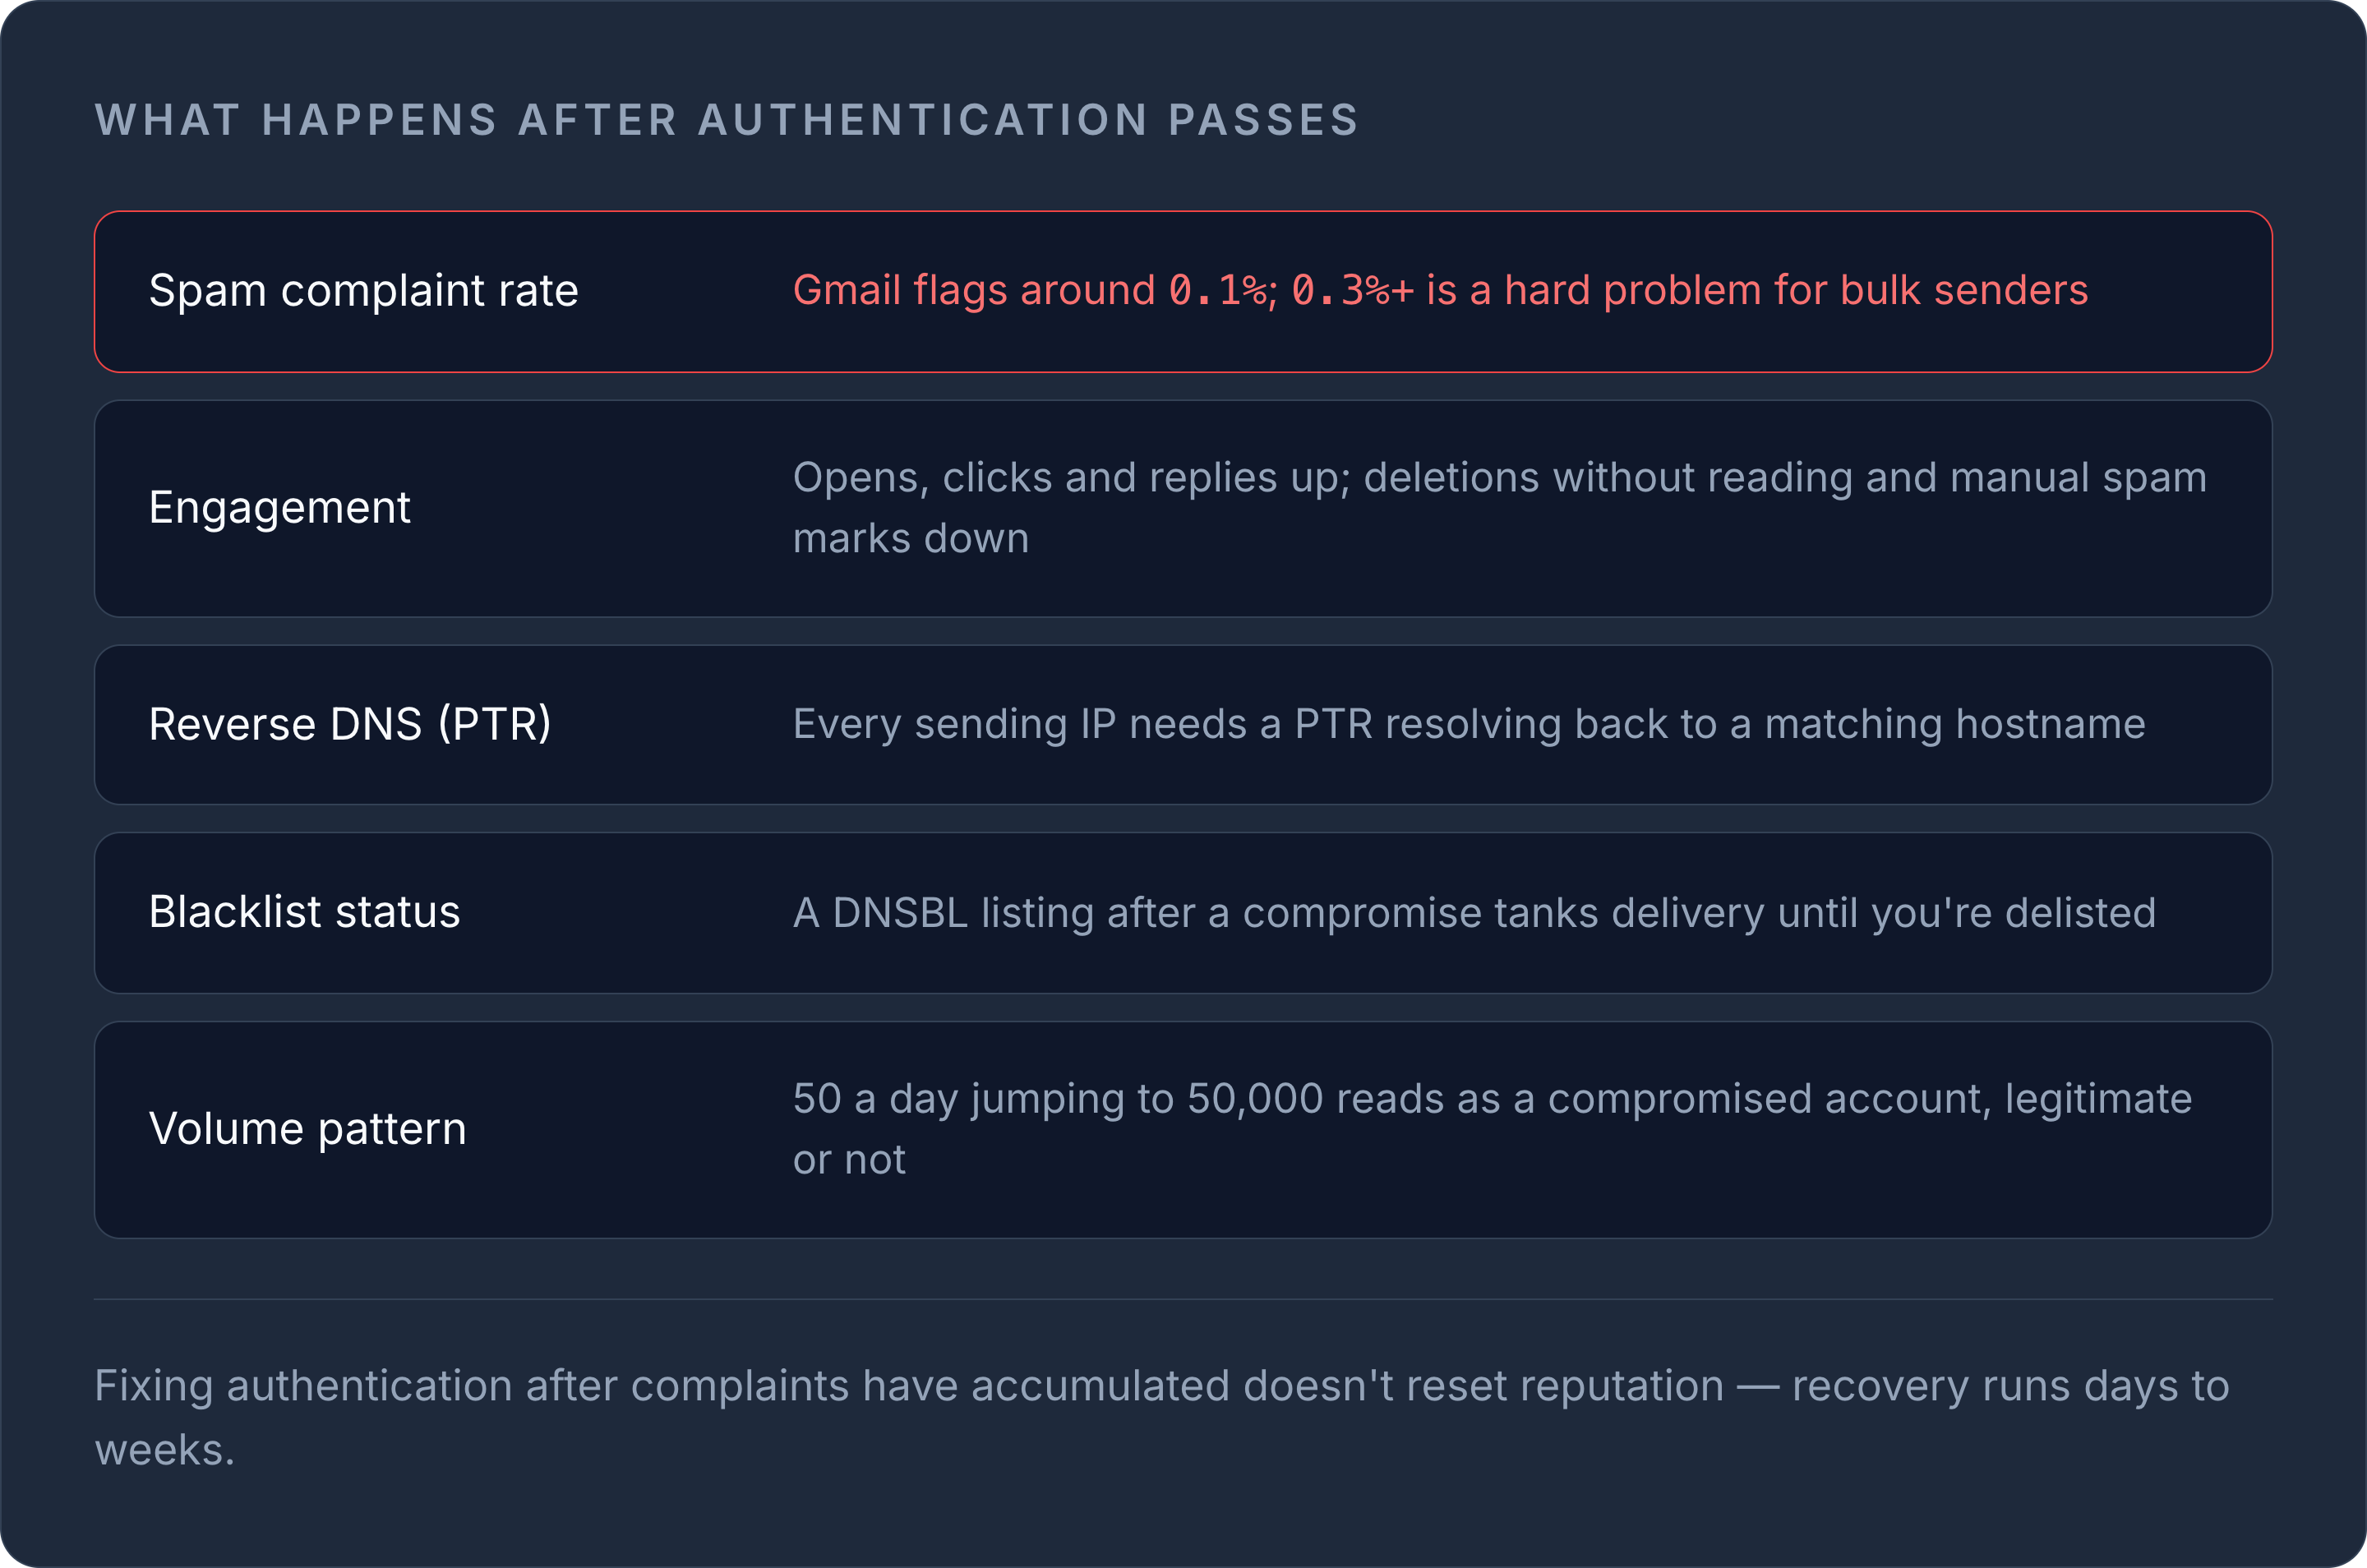Click the 0.3%+ threshold value
The width and height of the screenshot is (2367, 1568).
1352,291
